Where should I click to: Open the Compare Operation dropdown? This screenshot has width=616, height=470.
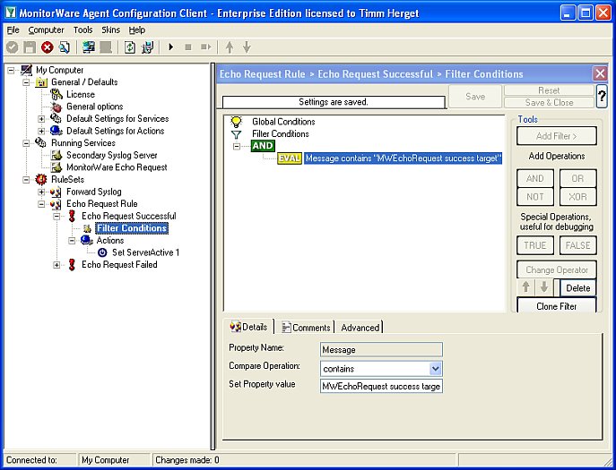435,369
